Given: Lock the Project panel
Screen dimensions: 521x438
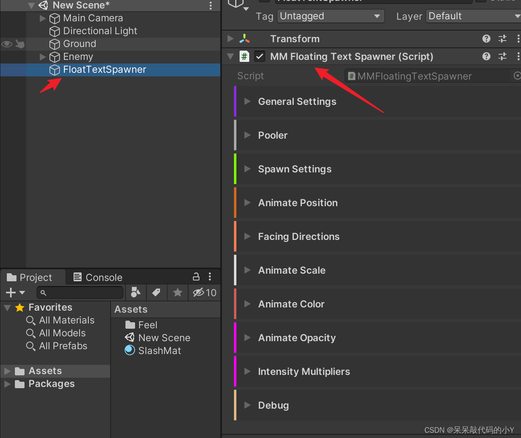Looking at the screenshot, I should pos(196,276).
